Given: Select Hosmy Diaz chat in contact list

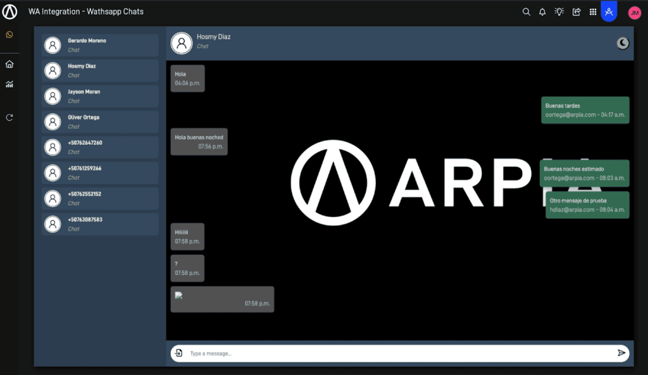Looking at the screenshot, I should click(x=100, y=71).
